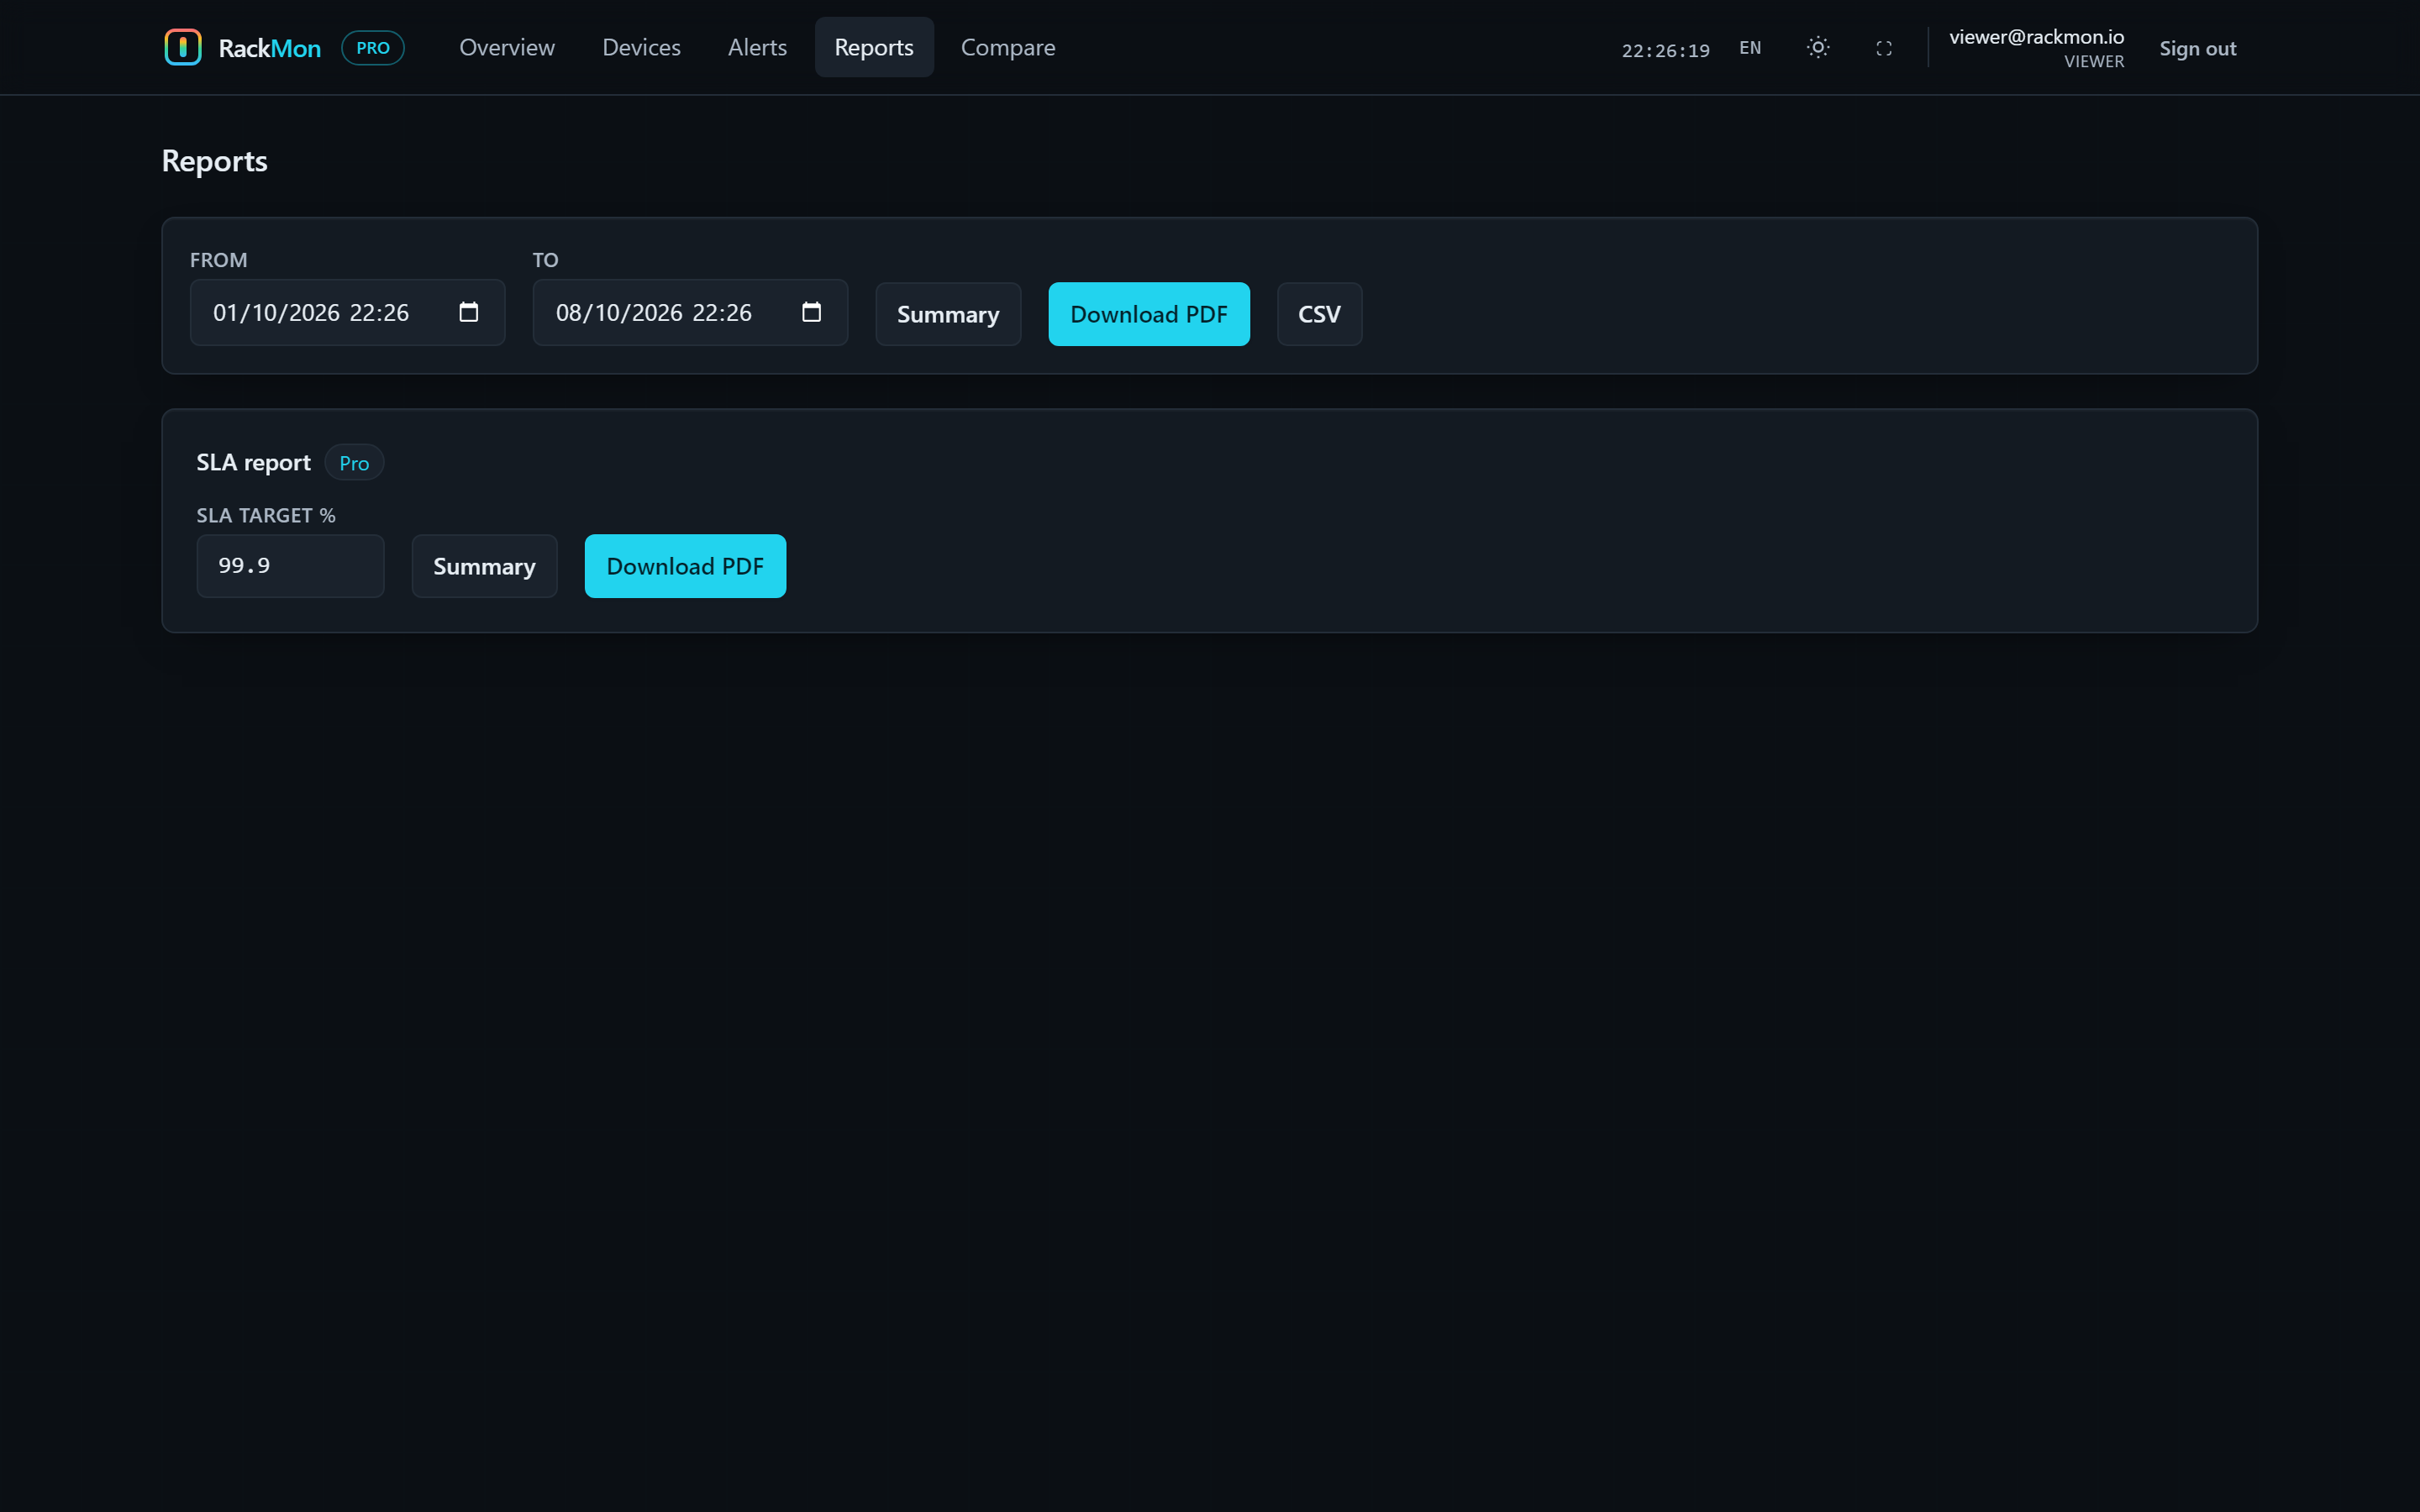Open the FROM date calendar picker icon
Image resolution: width=2420 pixels, height=1512 pixels.
click(468, 312)
